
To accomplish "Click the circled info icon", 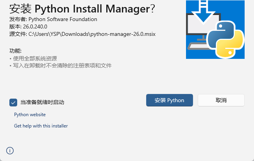I will (x=10, y=150).
